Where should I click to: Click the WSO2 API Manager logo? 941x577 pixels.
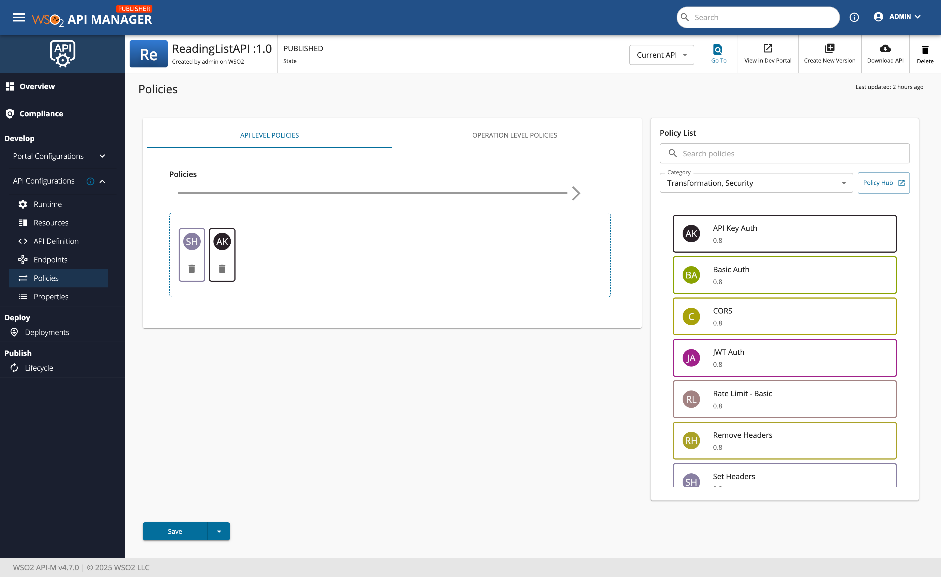click(92, 17)
